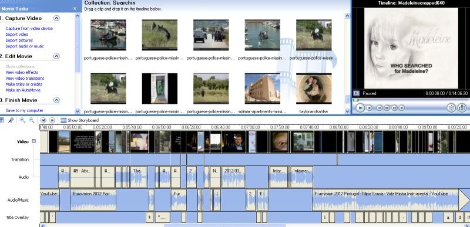Collapse the Video track with minus box

point(34,141)
